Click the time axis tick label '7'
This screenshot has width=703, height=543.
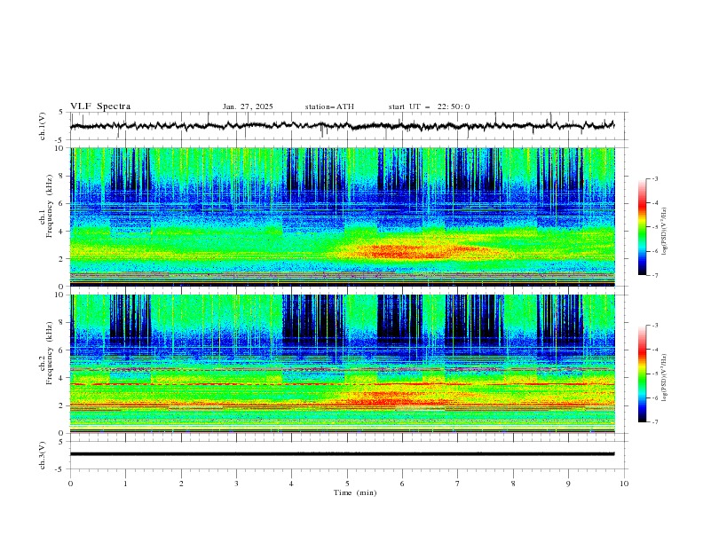[x=458, y=484]
